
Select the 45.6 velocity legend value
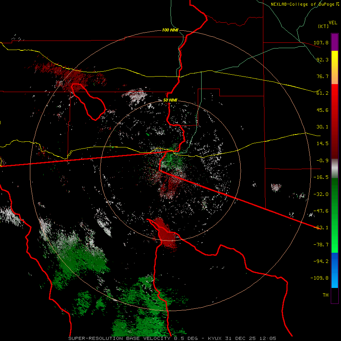coord(322,110)
